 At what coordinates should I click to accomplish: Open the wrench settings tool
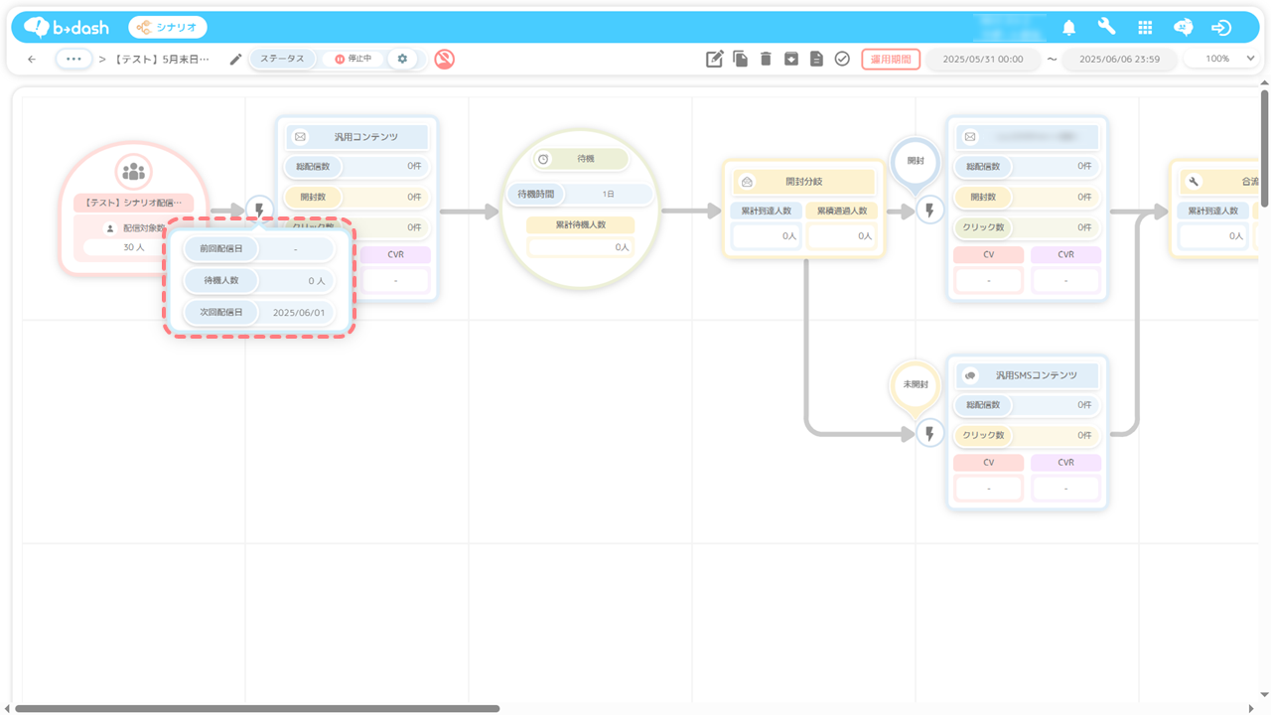point(1106,28)
